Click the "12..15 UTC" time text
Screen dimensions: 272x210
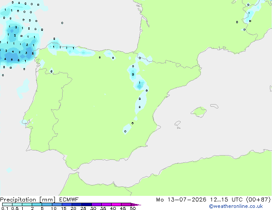pyautogui.click(x=226, y=200)
